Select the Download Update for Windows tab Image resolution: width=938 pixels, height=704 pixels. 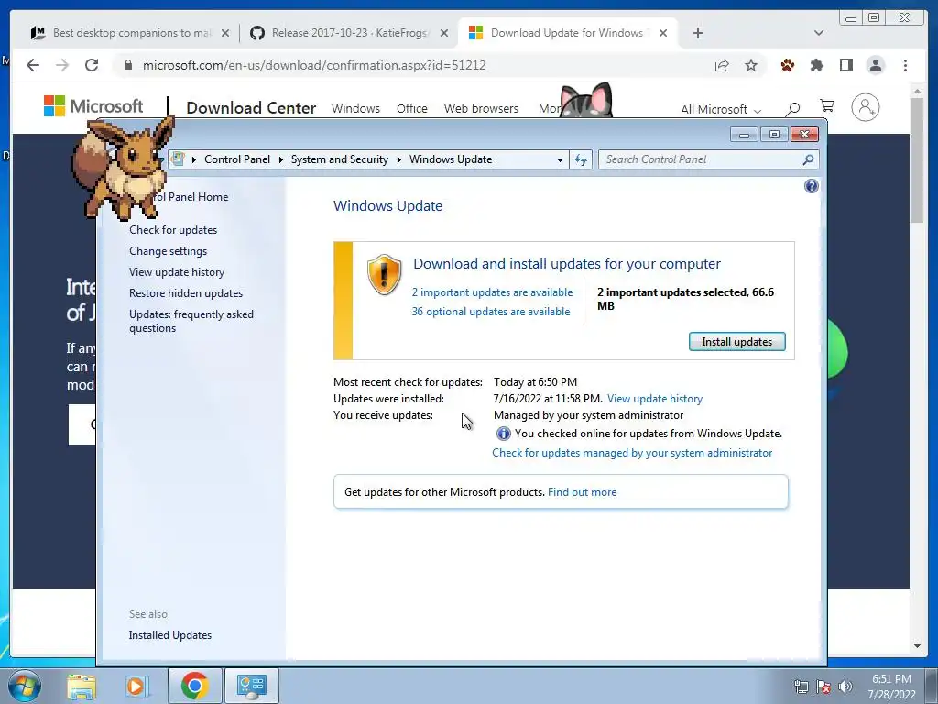click(x=567, y=33)
